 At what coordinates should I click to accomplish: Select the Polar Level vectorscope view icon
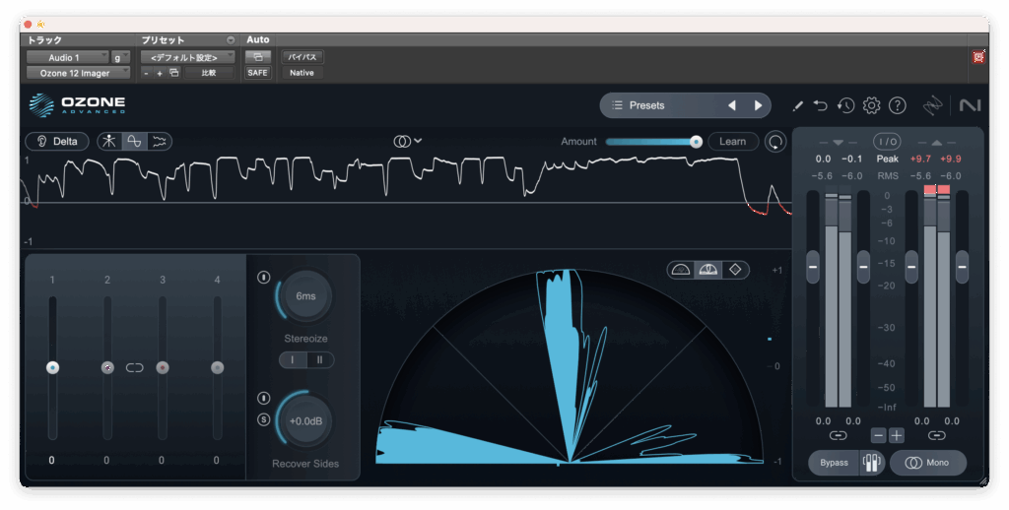point(706,270)
